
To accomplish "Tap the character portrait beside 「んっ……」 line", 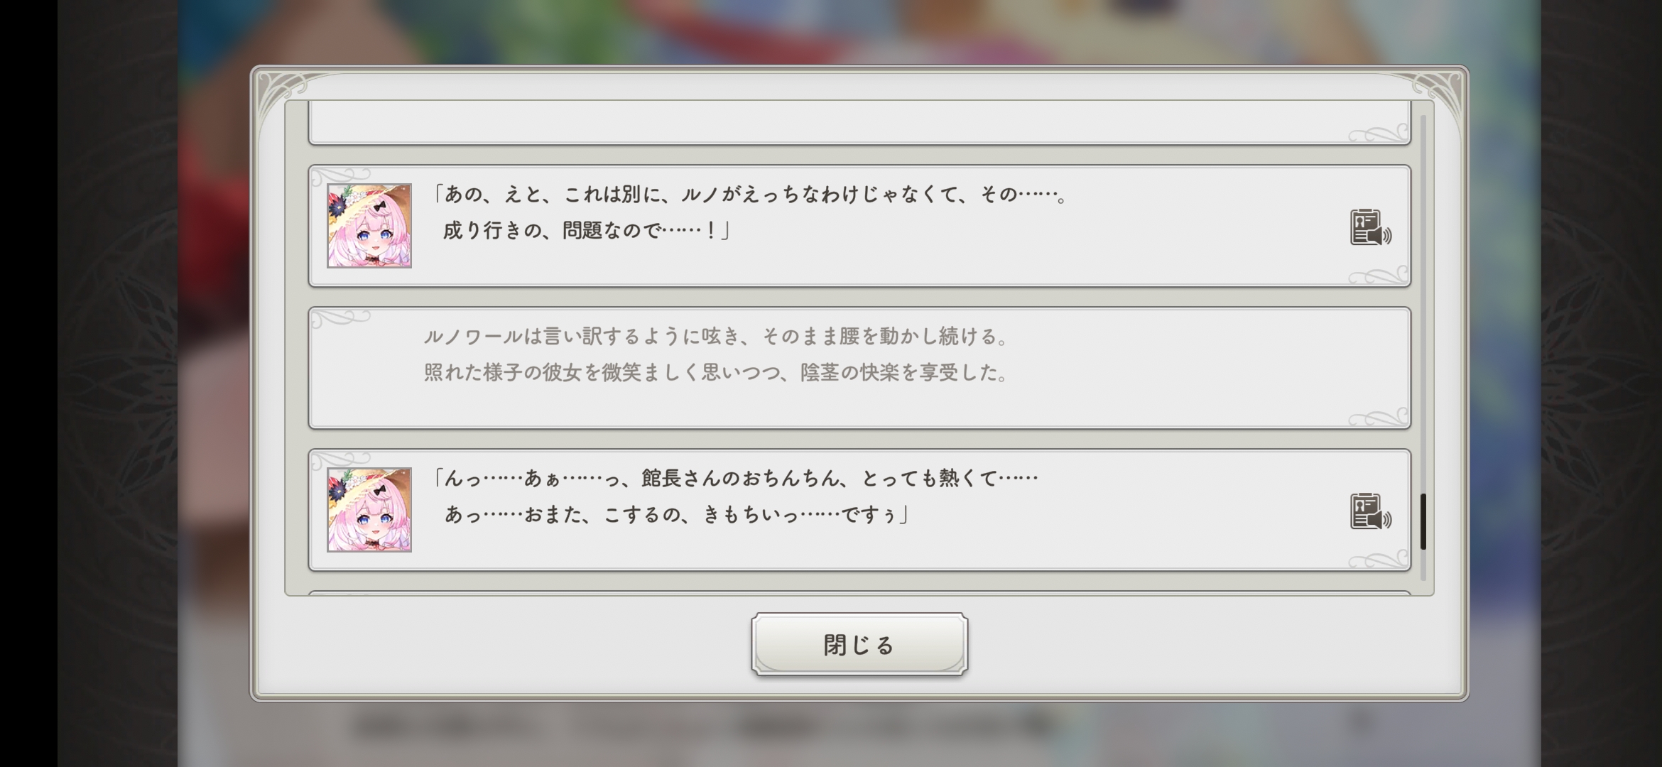I will (x=369, y=510).
